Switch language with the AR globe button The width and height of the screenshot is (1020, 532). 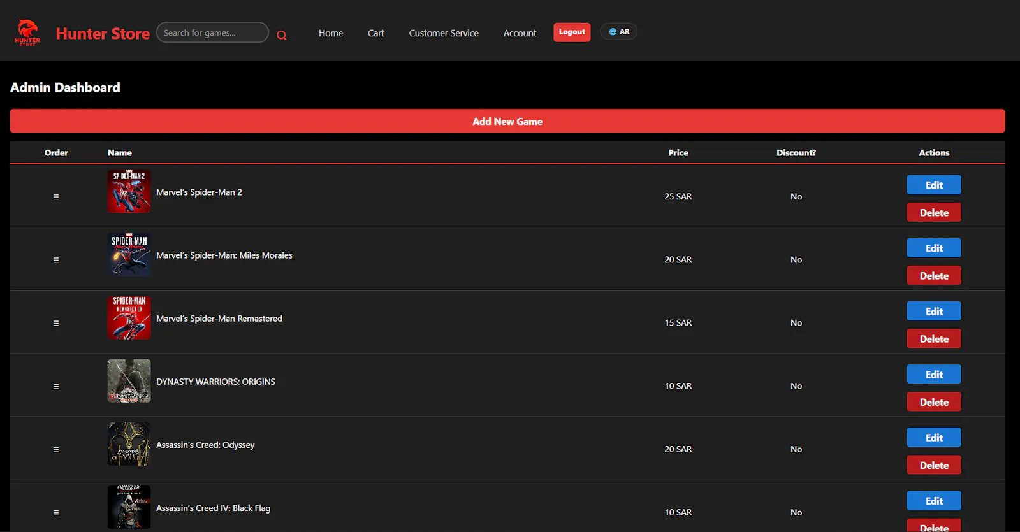[618, 32]
